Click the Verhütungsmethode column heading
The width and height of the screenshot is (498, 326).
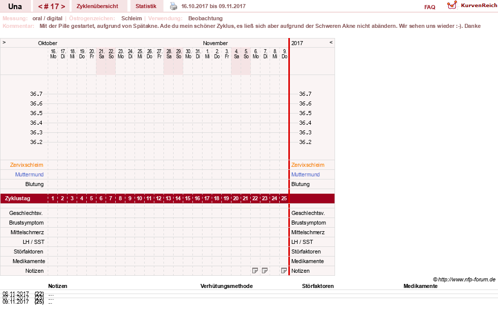(226, 286)
